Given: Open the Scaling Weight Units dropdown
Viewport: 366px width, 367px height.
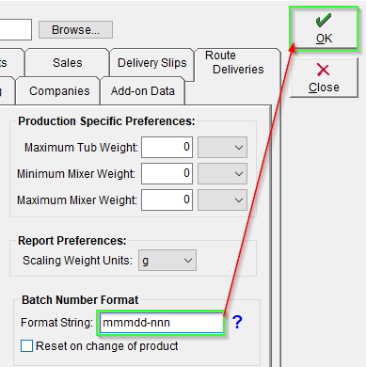Looking at the screenshot, I should (167, 260).
